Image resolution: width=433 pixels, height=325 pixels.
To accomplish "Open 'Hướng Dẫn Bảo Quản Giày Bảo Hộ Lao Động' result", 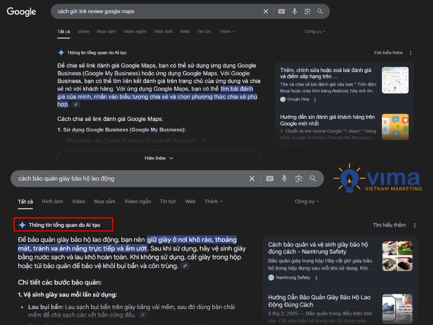I will point(319,301).
